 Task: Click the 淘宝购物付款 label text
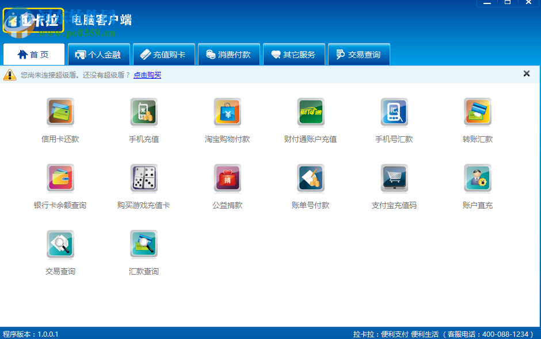coord(227,139)
